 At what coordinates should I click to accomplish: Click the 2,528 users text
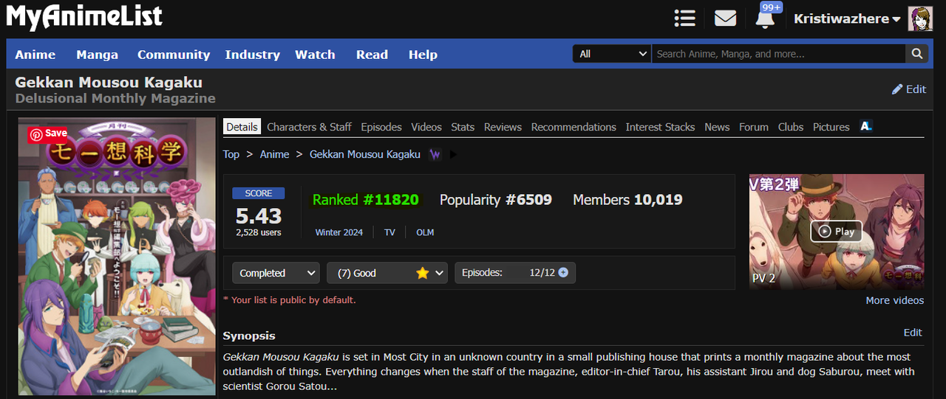(259, 232)
